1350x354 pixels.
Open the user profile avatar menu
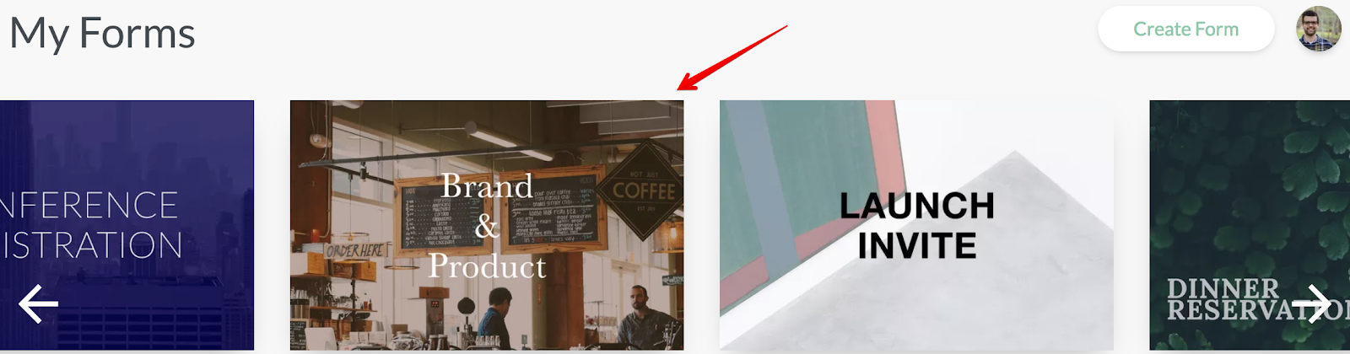(1319, 29)
